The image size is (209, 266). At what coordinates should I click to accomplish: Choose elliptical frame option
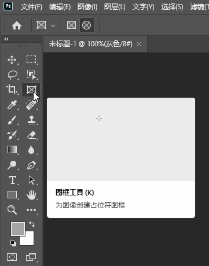[x=86, y=25]
